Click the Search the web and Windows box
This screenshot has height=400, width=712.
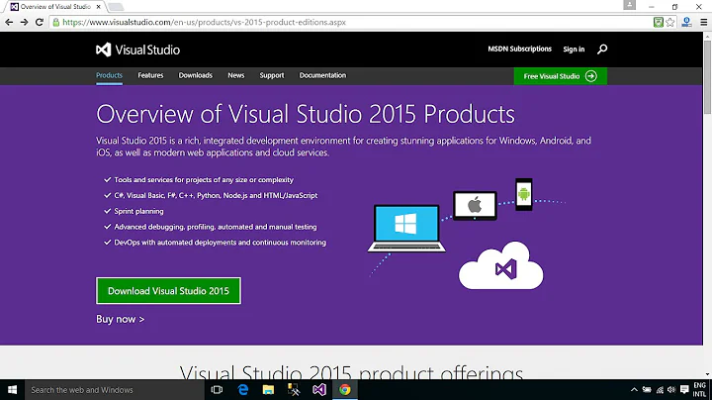[x=115, y=389]
